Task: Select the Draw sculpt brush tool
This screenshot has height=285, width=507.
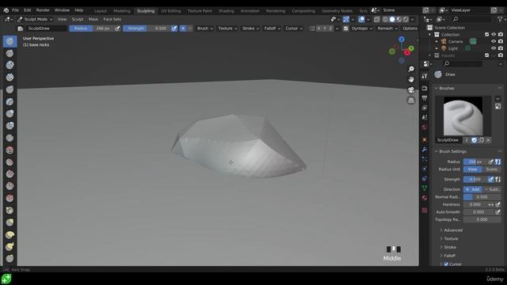Action: tap(10, 41)
